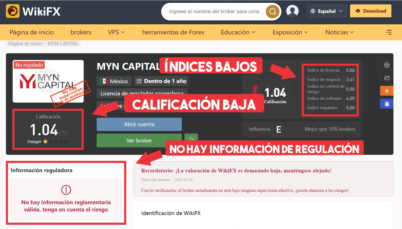Go to Página de inicio
Viewport: 402px width, 229px height.
point(32,32)
